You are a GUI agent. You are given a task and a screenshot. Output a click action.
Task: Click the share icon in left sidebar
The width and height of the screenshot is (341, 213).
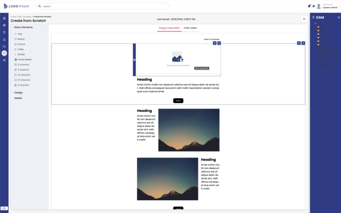(x=4, y=60)
